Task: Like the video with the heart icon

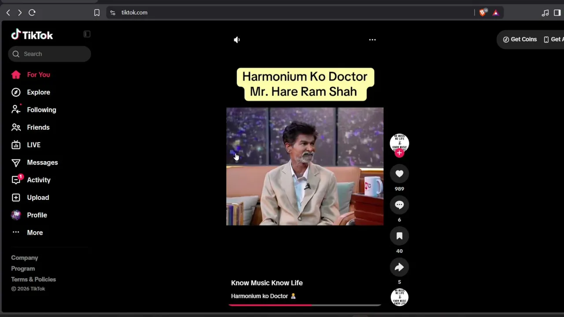Action: [x=399, y=174]
